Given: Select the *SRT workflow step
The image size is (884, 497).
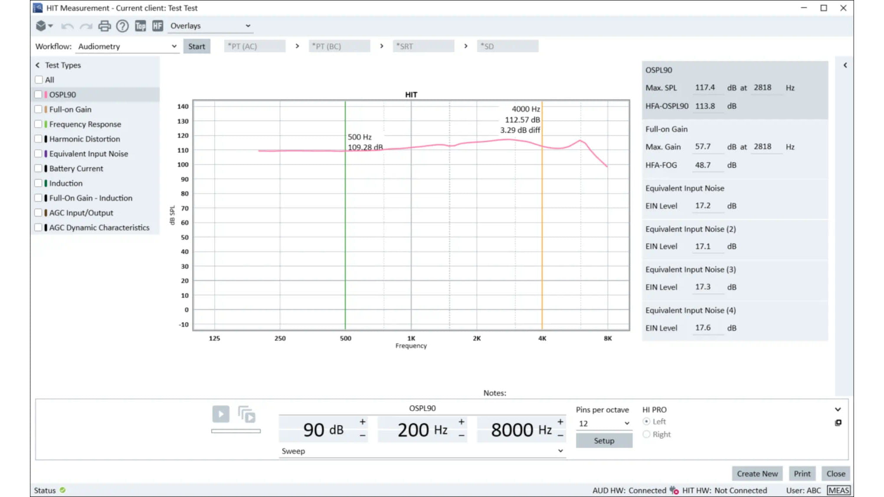Looking at the screenshot, I should 424,46.
